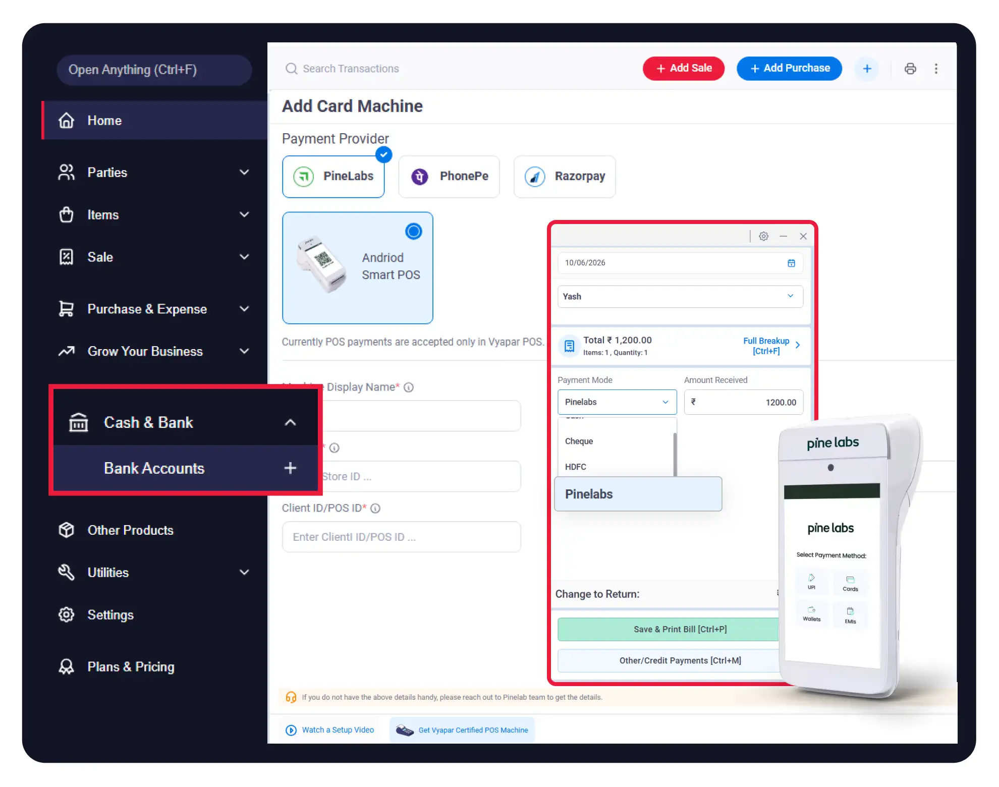Viewport: 999px width, 787px height.
Task: Click info icon next to Display Name
Action: [409, 387]
